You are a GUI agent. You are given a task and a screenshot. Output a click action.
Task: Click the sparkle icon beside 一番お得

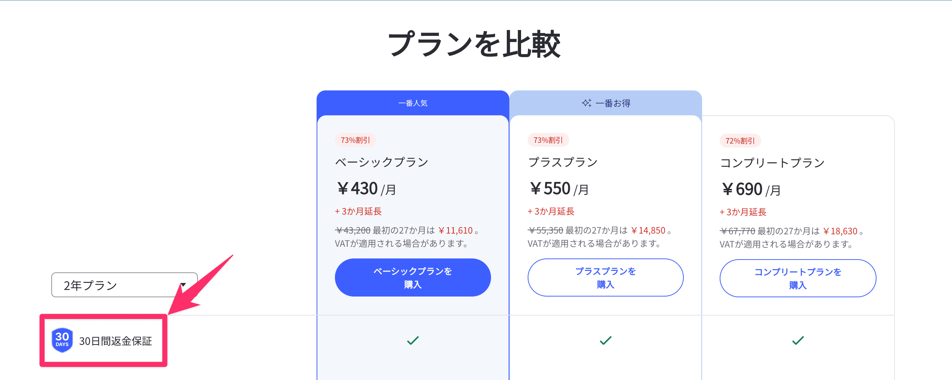point(587,103)
